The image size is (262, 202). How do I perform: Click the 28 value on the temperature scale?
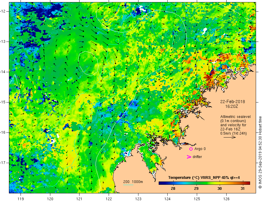coord(173,189)
